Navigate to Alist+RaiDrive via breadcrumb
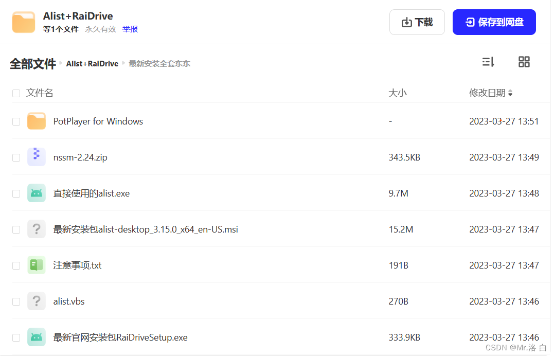554x356 pixels. (92, 63)
